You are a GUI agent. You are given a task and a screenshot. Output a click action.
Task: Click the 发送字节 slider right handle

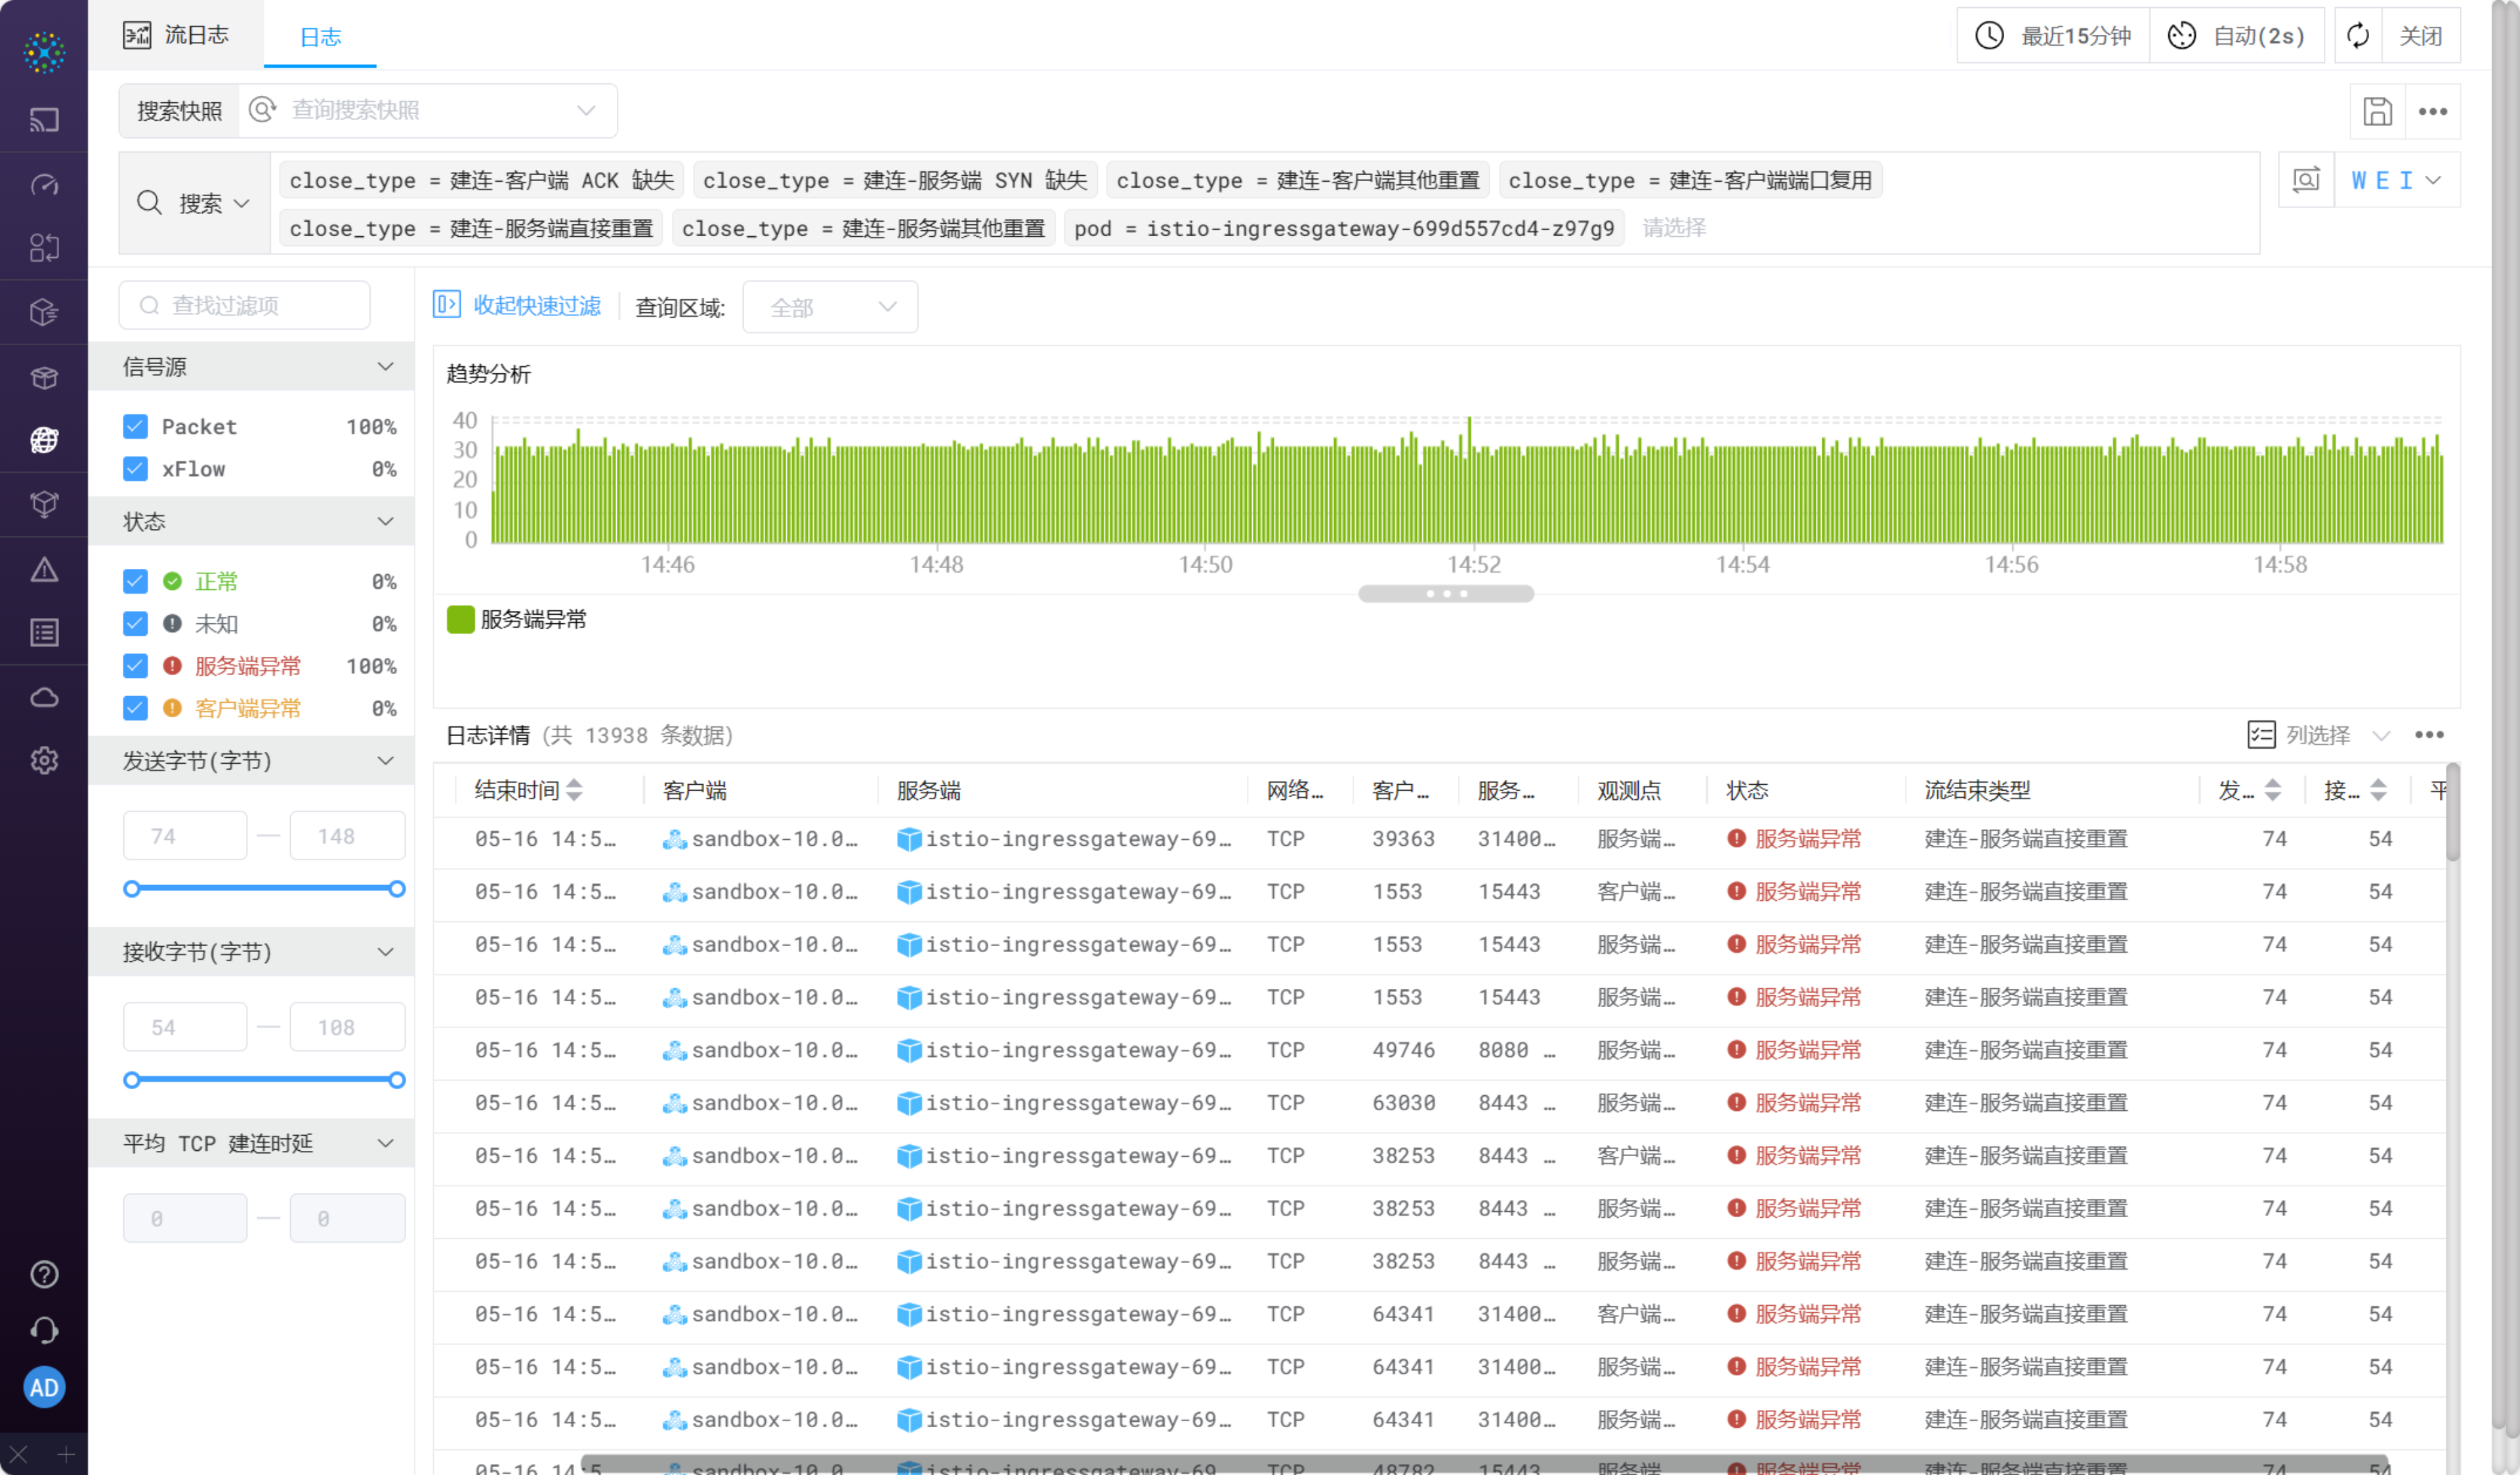[x=397, y=889]
